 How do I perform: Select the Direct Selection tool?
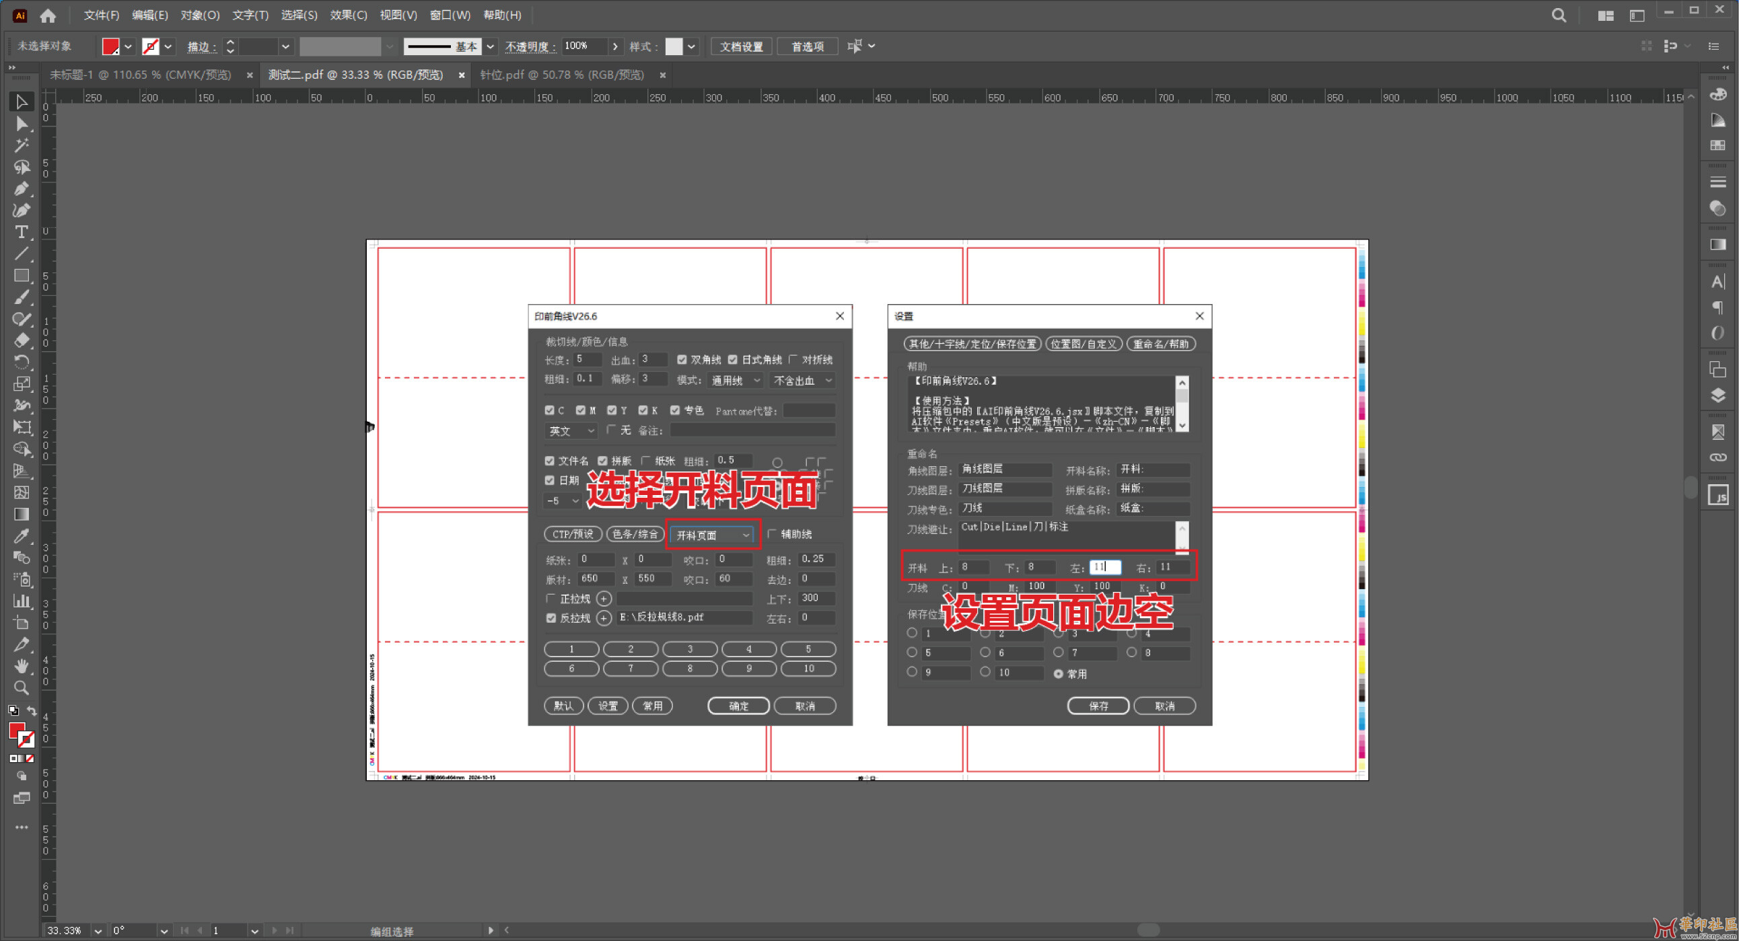(x=21, y=124)
